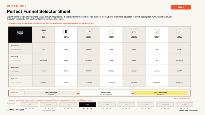Click the 'Asaf Katz Advisory Ltd' footer text
The image size is (205, 115).
(15, 110)
